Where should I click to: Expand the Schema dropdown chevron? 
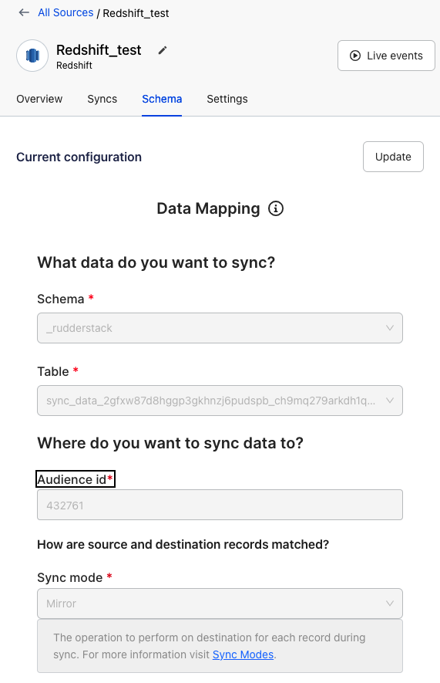pos(390,327)
